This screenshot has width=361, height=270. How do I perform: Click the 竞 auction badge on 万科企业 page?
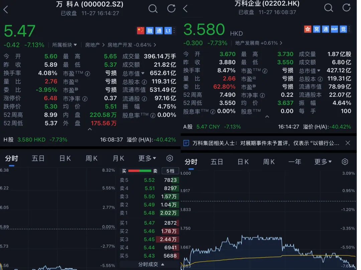pos(343,29)
